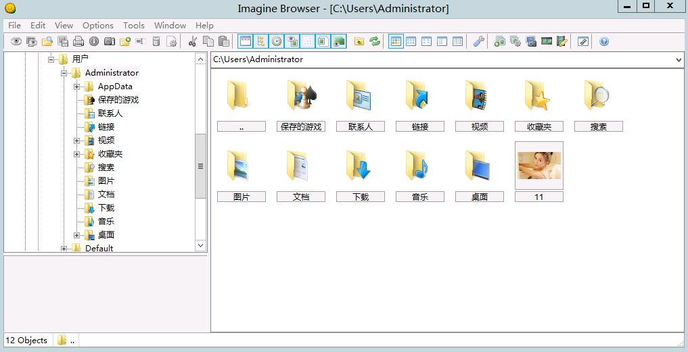The height and width of the screenshot is (352, 688).
Task: Toggle the clock icon toolbar button
Action: pos(277,42)
